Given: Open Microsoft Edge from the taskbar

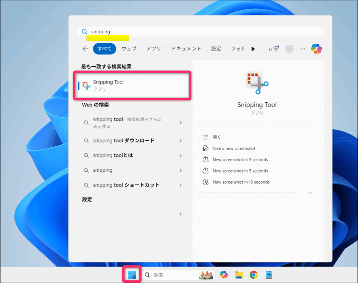Looking at the screenshot, I should coord(224,274).
